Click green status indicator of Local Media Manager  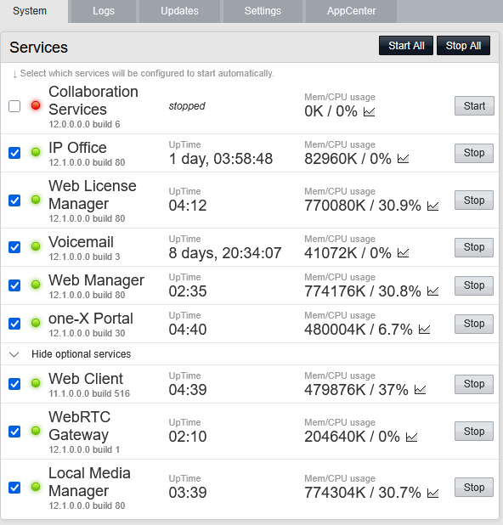pyautogui.click(x=36, y=487)
